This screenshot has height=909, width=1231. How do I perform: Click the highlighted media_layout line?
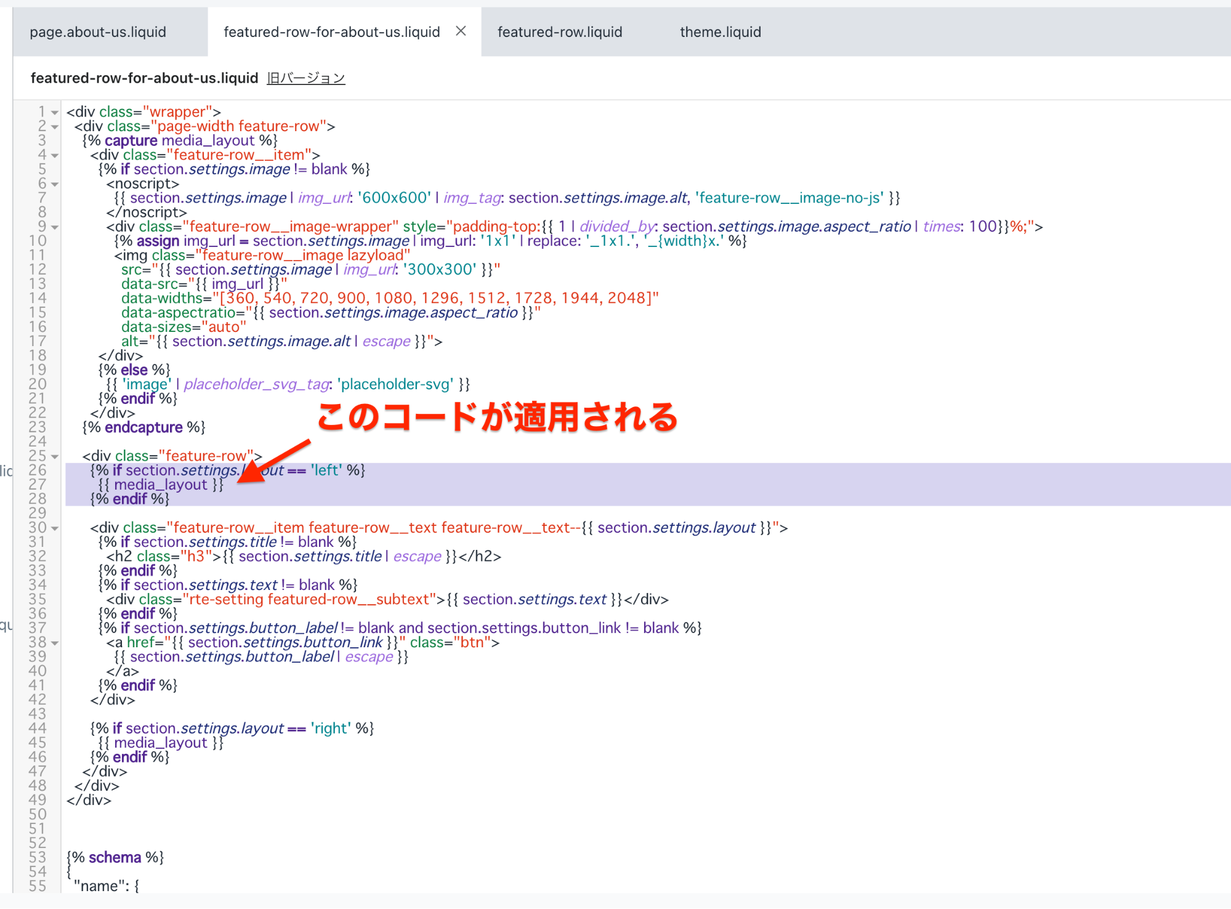pyautogui.click(x=160, y=485)
